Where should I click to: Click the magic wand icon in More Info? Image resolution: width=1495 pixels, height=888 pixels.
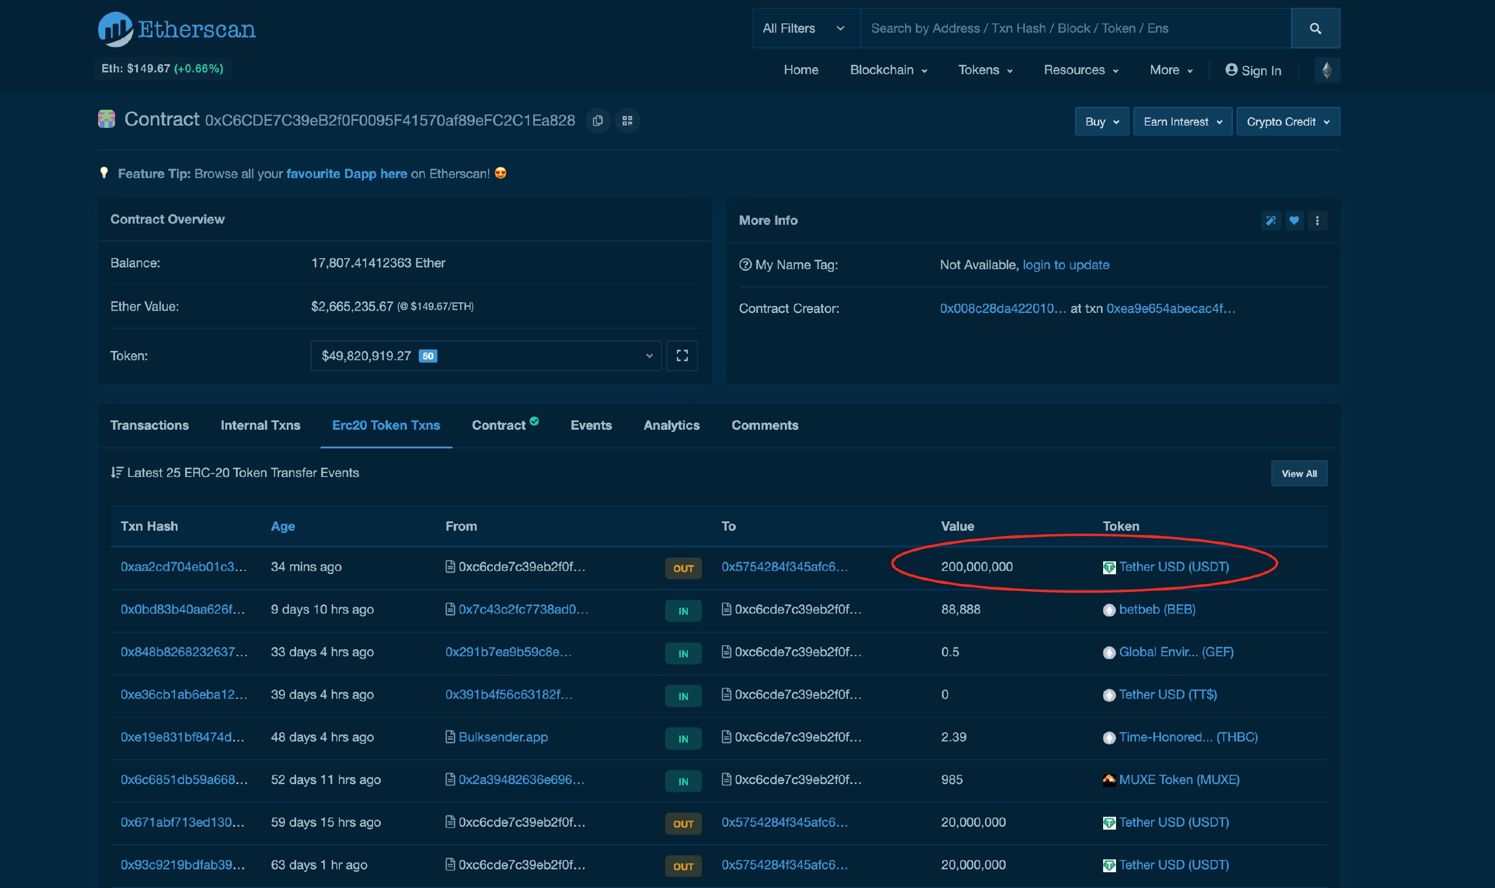point(1271,221)
